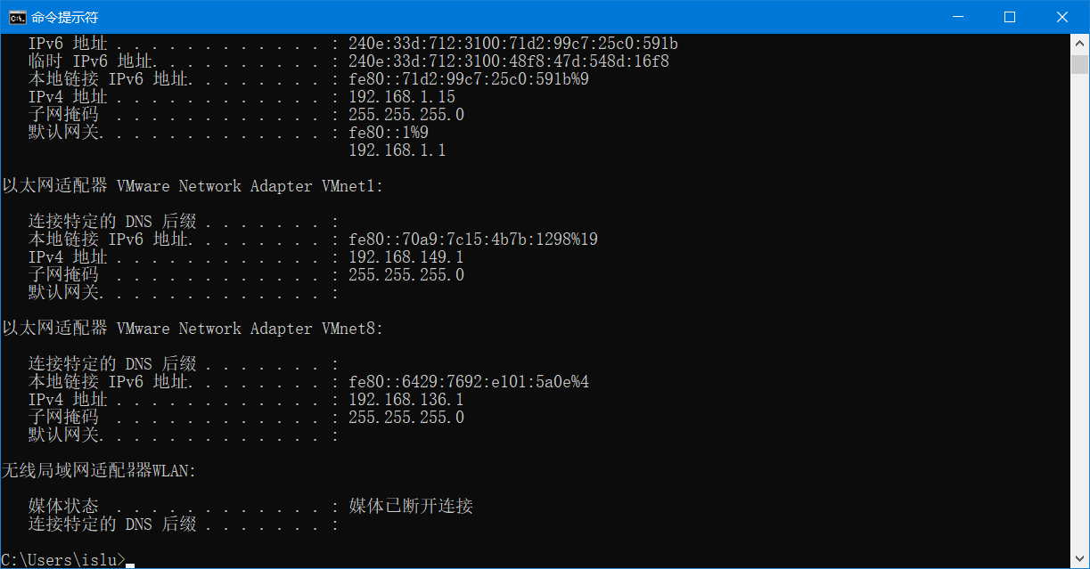Click the subnet mask 255.255.255.0 of VMnet8

(x=406, y=417)
